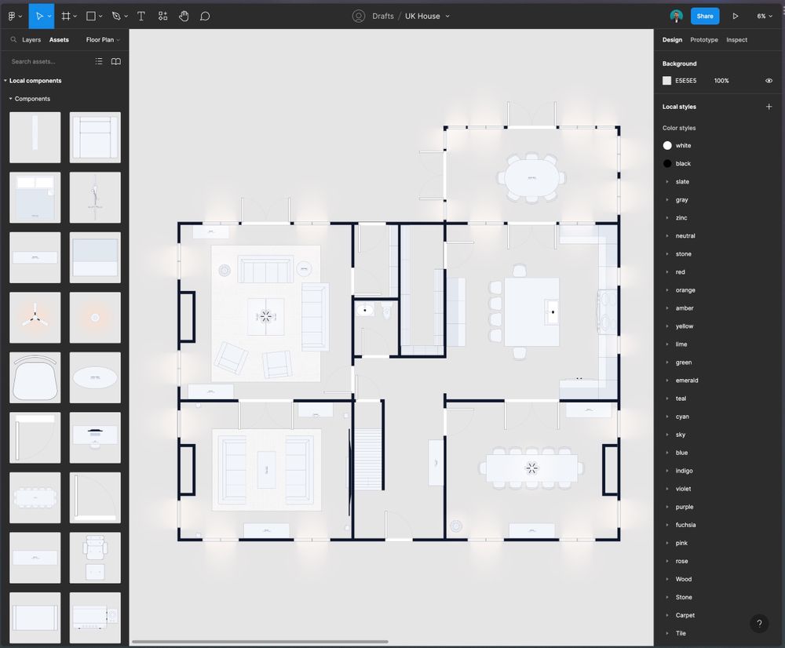Image resolution: width=785 pixels, height=648 pixels.
Task: Expand the Tile color style group
Action: click(667, 633)
